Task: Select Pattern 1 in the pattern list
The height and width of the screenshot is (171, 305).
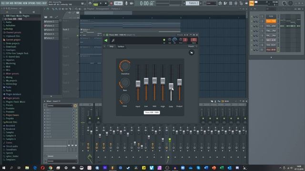Action: click(x=51, y=21)
